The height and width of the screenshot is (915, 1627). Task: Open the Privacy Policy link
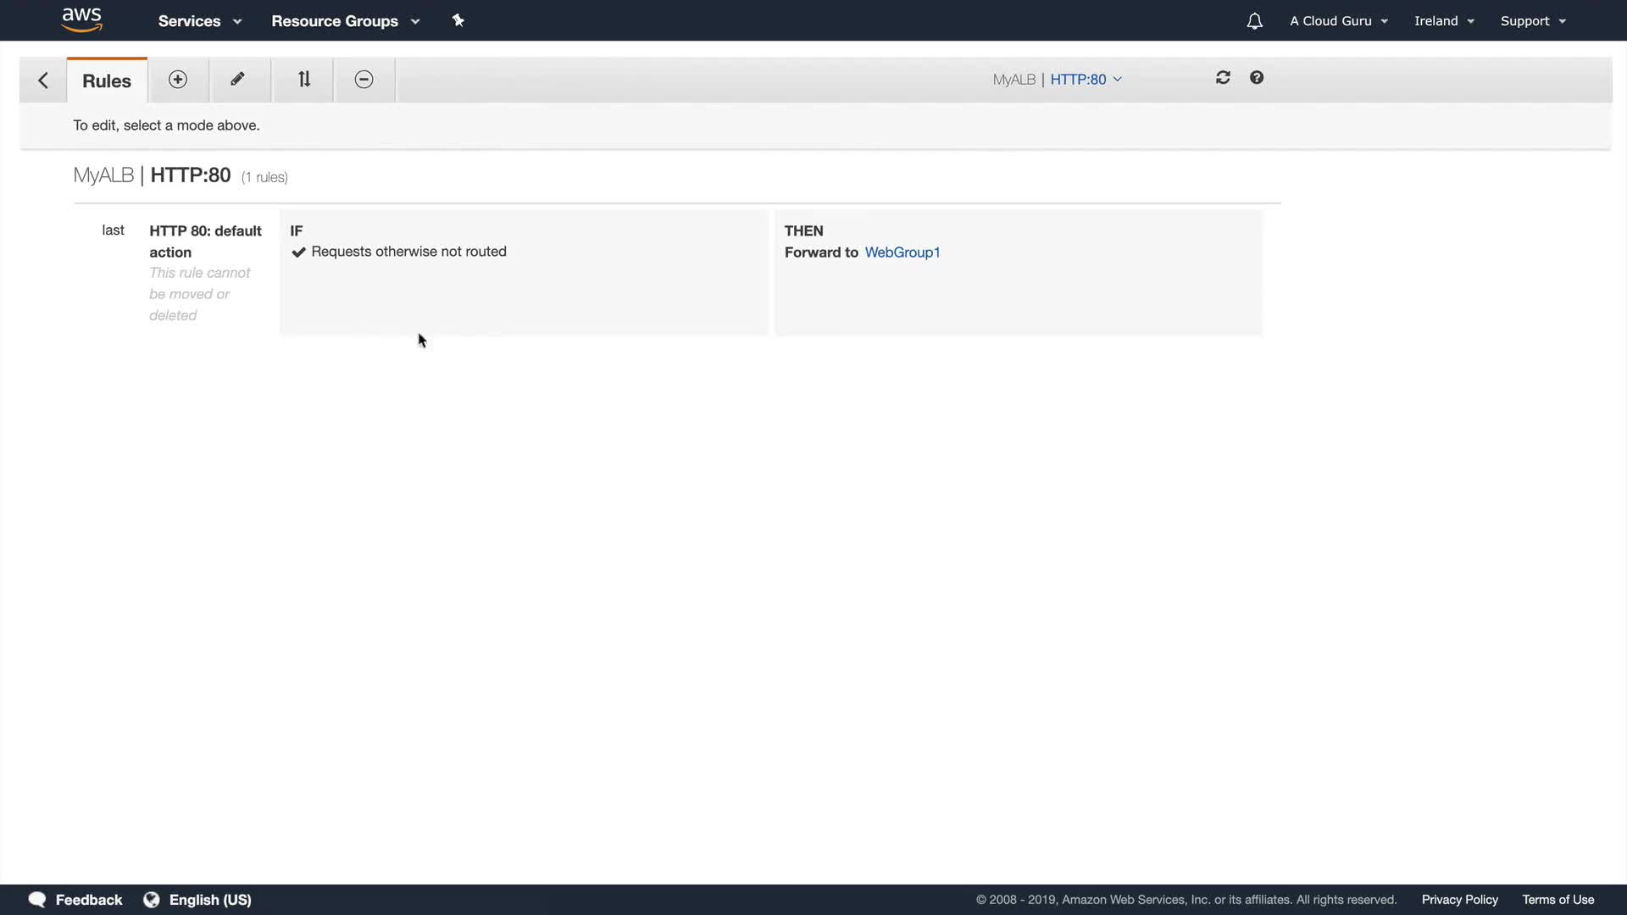click(1459, 900)
